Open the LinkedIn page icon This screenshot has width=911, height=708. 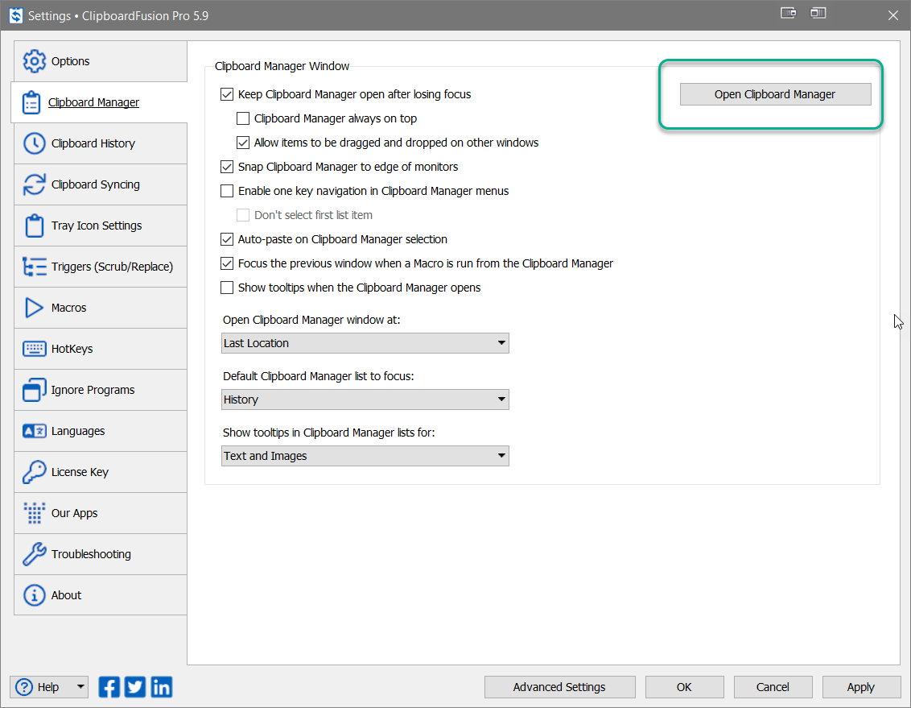pos(162,687)
